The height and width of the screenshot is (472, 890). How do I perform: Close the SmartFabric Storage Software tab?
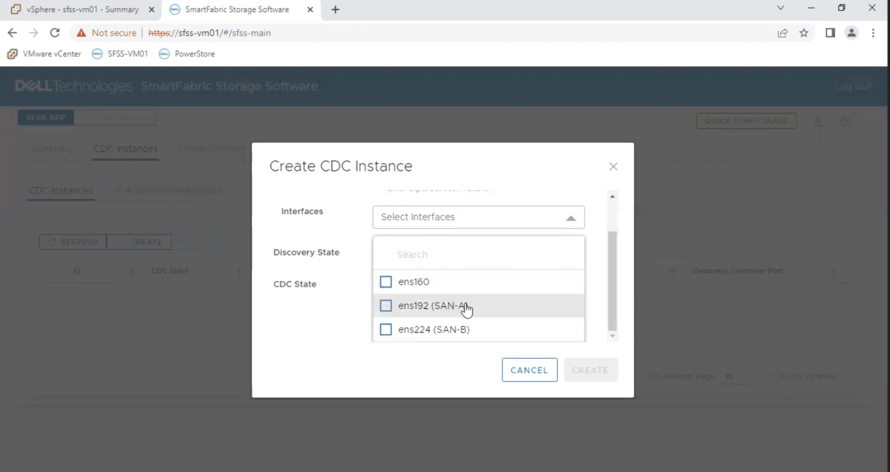coord(310,10)
